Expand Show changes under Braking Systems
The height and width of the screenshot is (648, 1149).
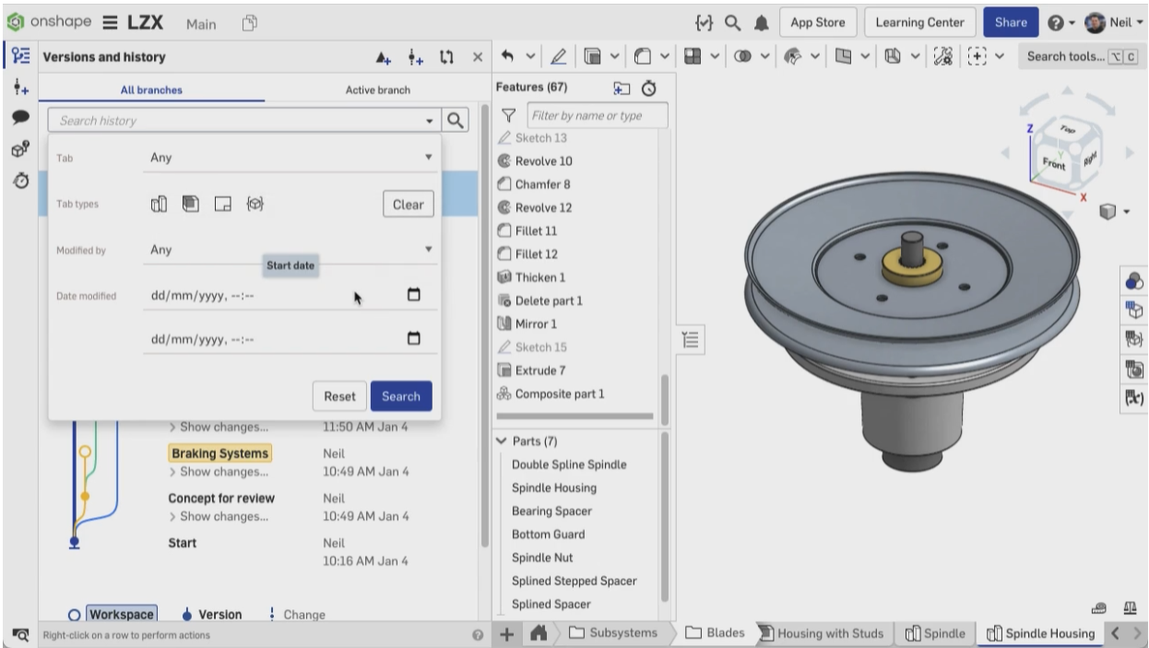219,472
